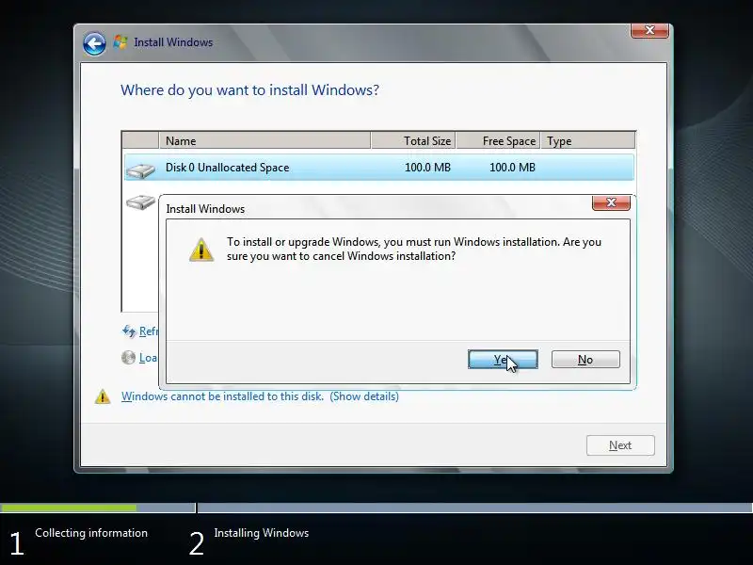Viewport: 753px width, 565px height.
Task: Click the Windows flag icon in title bar
Action: [120, 42]
